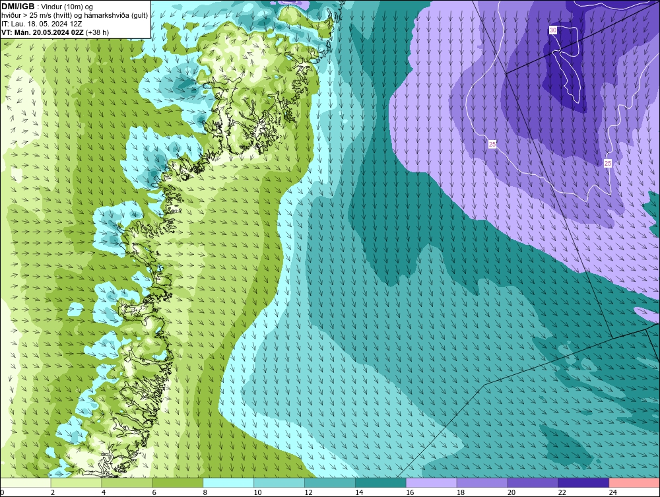Click the white-cream 0–2 m/s legend swatch
This screenshot has width=660, height=497.
click(26, 482)
